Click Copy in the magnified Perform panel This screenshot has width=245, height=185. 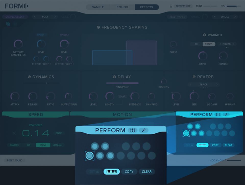[x=129, y=172]
